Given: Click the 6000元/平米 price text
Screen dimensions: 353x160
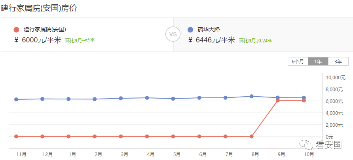Looking at the screenshot, I should pos(42,40).
